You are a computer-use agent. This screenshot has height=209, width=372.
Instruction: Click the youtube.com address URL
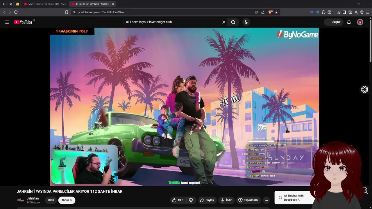pos(101,12)
